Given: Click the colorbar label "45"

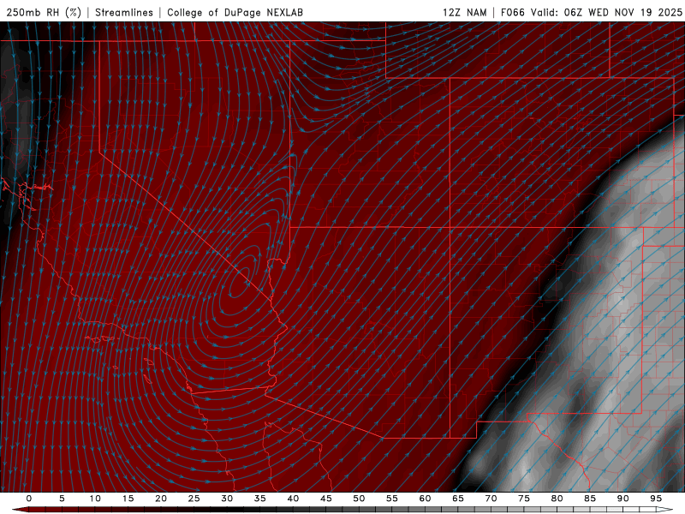Looking at the screenshot, I should click(x=326, y=499).
